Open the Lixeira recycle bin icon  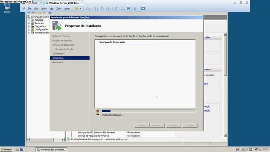(7, 8)
